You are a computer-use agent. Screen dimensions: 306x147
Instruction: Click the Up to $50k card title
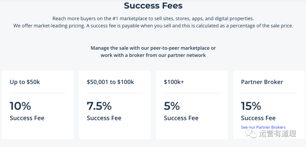pos(25,82)
